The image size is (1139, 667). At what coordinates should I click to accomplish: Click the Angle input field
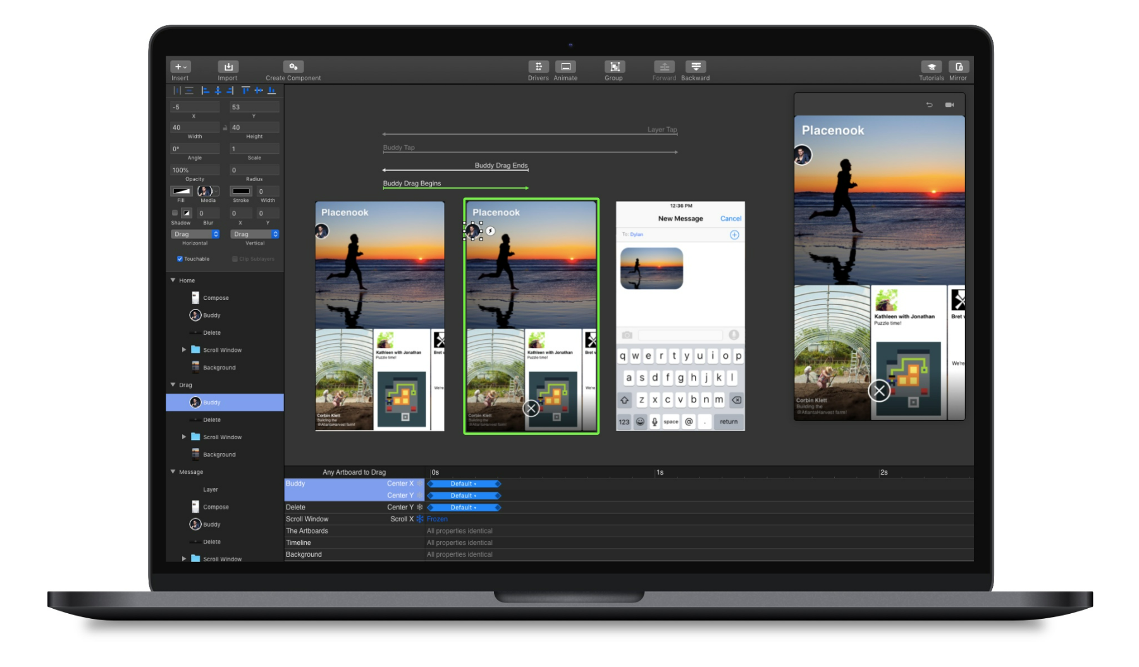click(195, 149)
